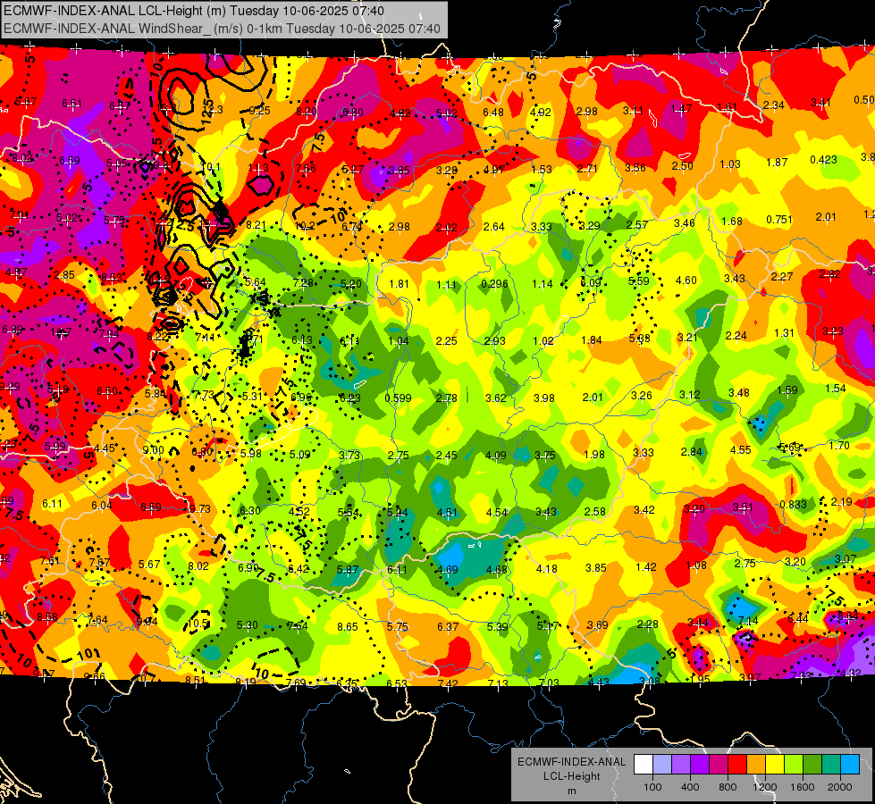Click the wind shear value 2.50
The width and height of the screenshot is (875, 804).
point(682,165)
